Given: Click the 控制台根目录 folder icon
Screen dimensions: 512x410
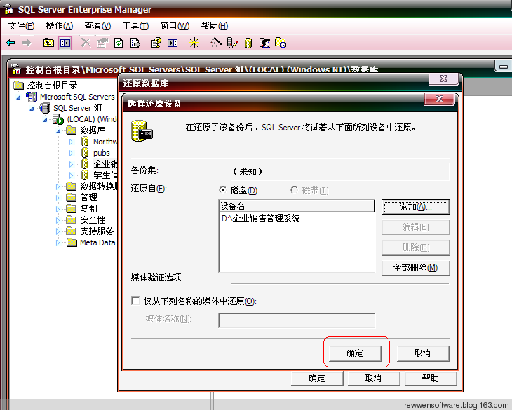Looking at the screenshot, I should coord(19,85).
